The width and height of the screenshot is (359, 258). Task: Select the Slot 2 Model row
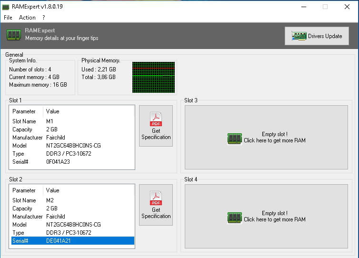coord(71,225)
